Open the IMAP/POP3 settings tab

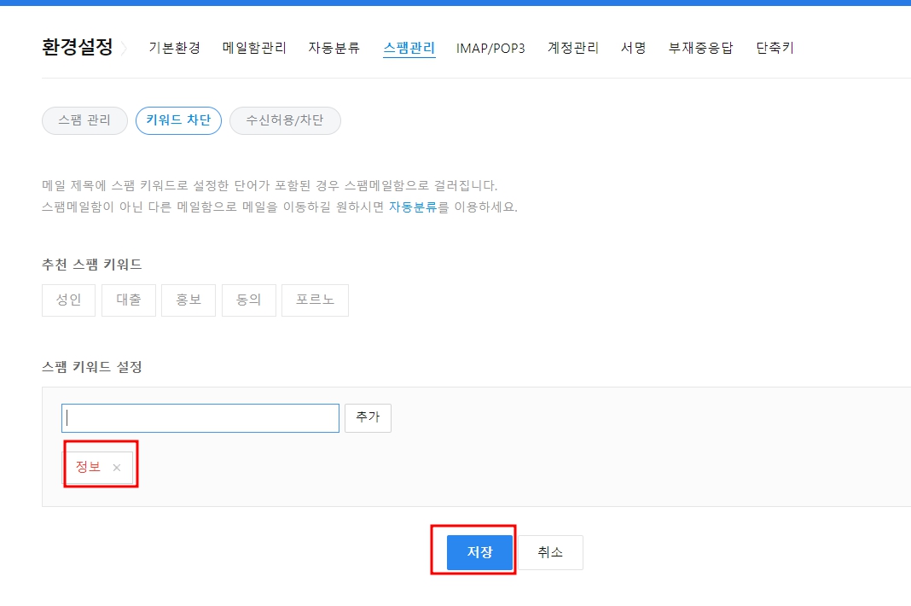(x=491, y=48)
